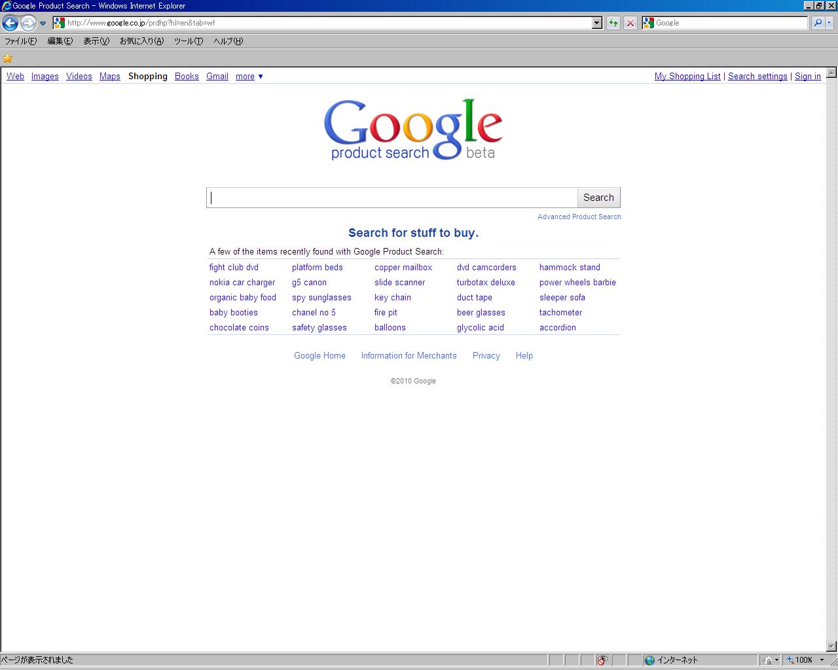Screen dimensions: 838x670
Task: Click the vertical scrollbar down arrow
Action: 831,646
